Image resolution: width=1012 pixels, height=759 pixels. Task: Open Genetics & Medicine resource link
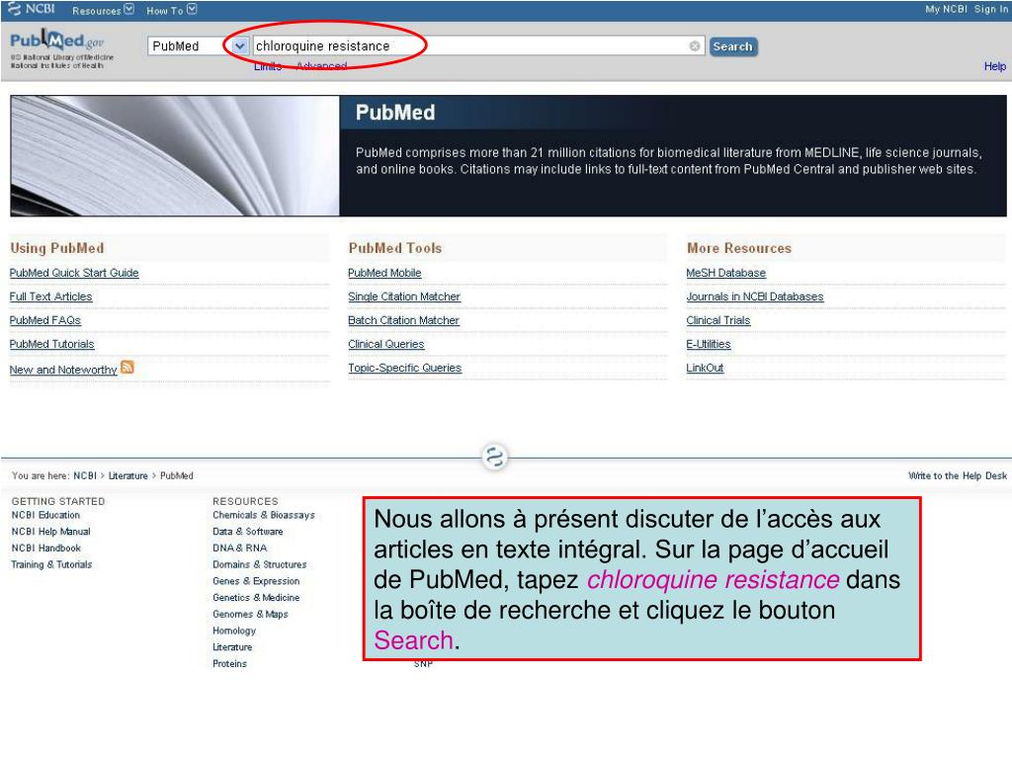tap(256, 598)
